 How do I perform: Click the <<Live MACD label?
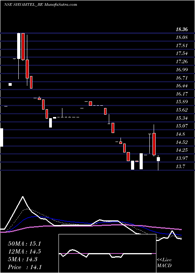164,263
